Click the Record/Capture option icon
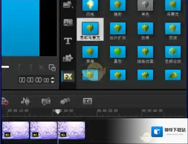 click(4, 102)
